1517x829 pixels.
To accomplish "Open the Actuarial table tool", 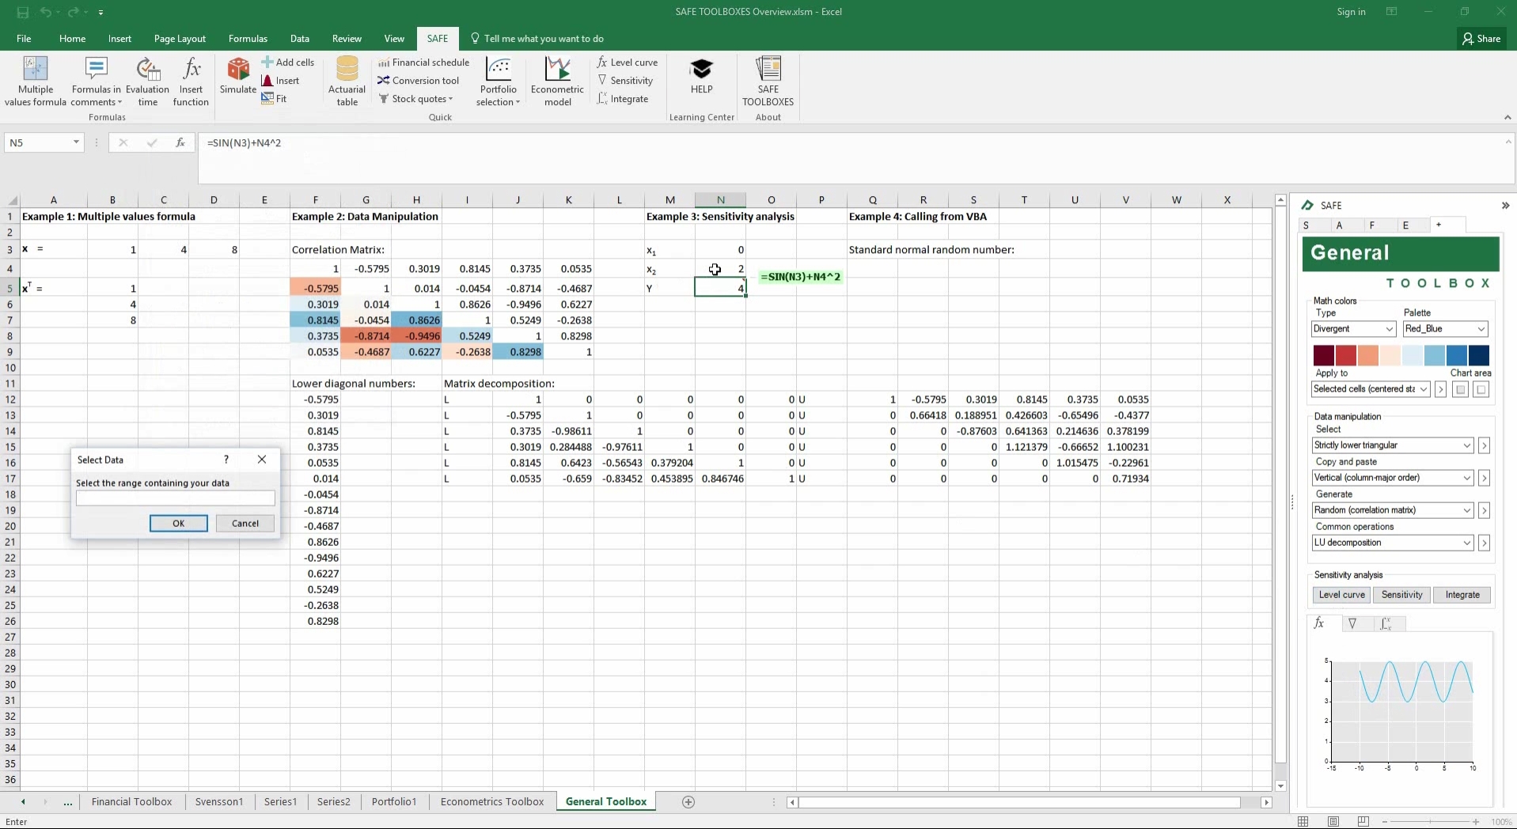I will [347, 81].
